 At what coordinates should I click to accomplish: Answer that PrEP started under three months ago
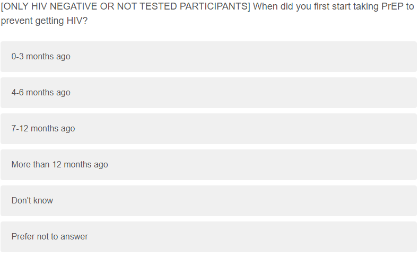[208, 57]
